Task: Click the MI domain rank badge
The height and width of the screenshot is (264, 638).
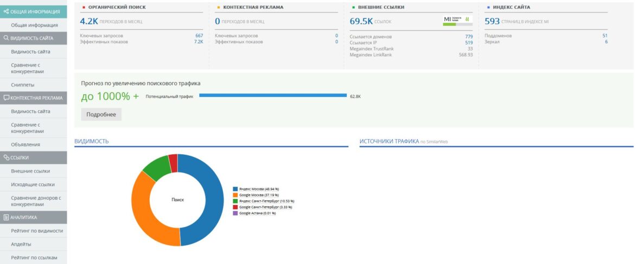Action: coord(457,21)
